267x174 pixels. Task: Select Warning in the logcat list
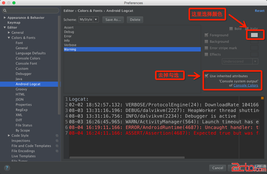(132, 49)
